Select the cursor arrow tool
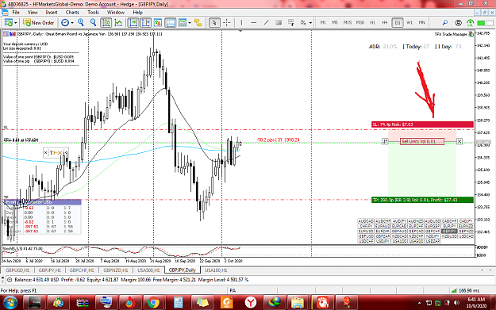Screen dimensions: 496x310 (x=214, y=23)
